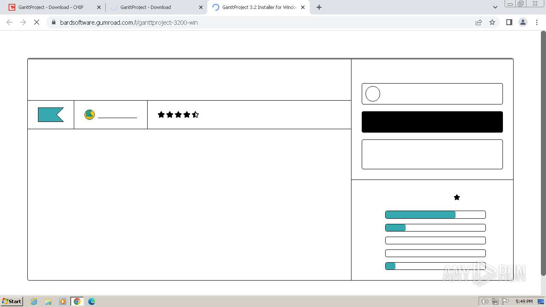546x307 pixels.
Task: Open volume control in system tray
Action: click(485, 301)
